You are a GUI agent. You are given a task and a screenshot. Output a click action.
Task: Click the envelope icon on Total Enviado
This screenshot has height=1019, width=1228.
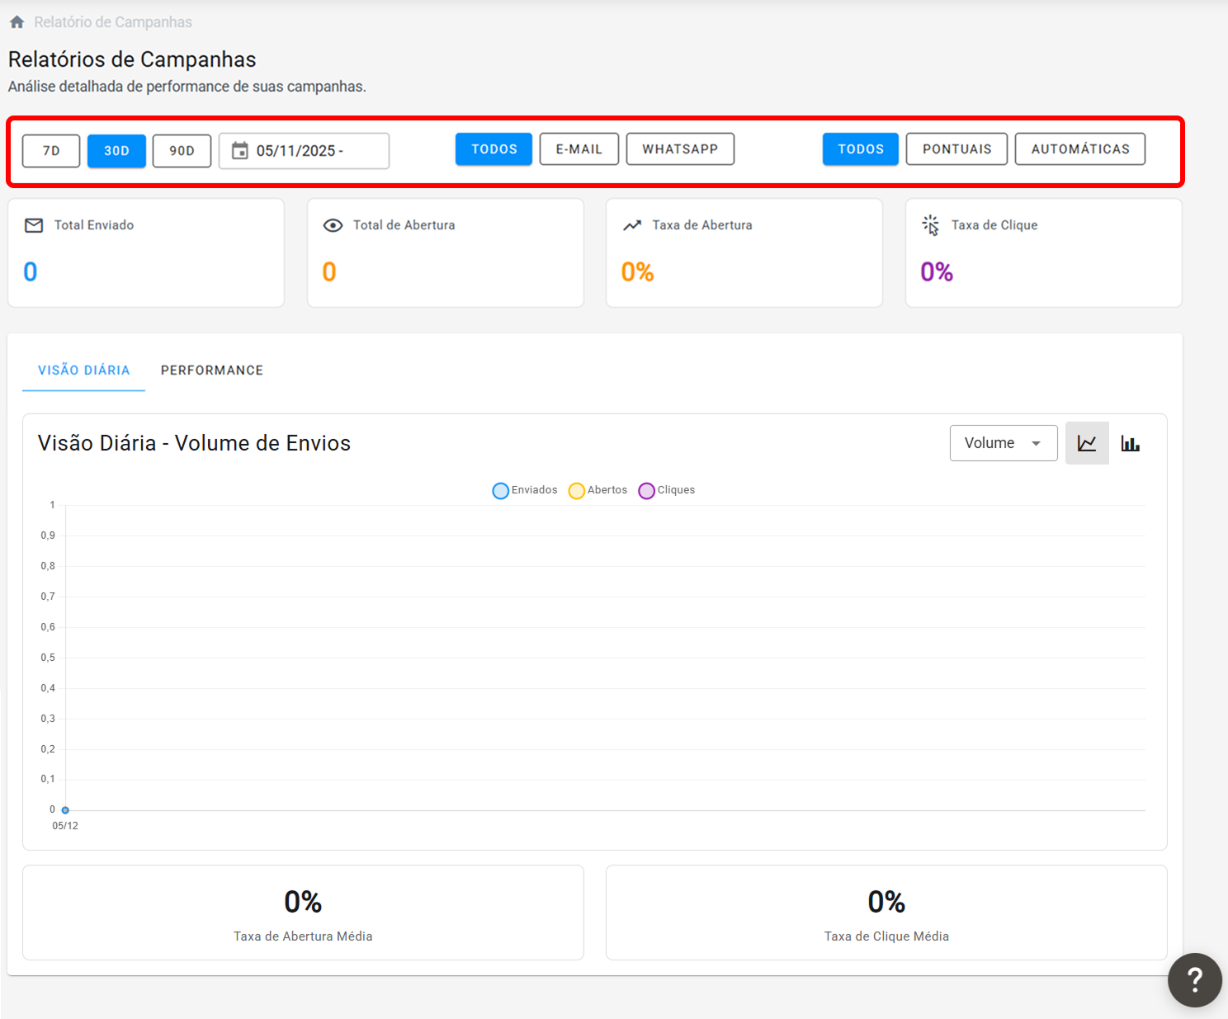click(x=34, y=225)
